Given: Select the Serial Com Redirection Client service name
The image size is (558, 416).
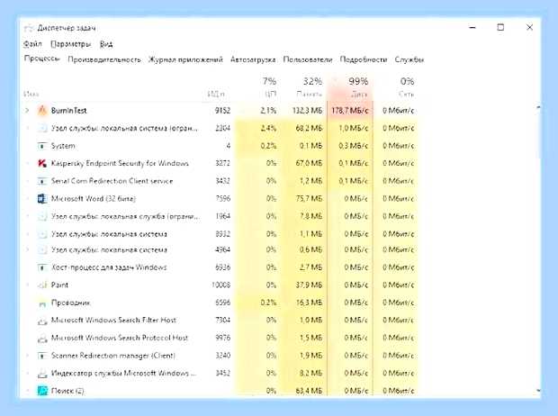Looking at the screenshot, I should pos(112,181).
